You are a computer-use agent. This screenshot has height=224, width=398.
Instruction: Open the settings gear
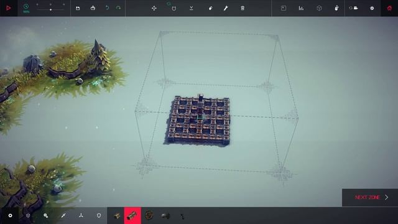pos(372,8)
